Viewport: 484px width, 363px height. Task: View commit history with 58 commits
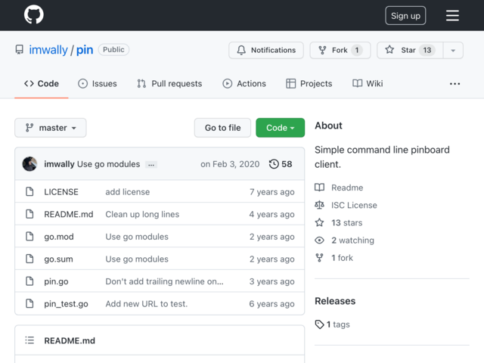pyautogui.click(x=281, y=164)
